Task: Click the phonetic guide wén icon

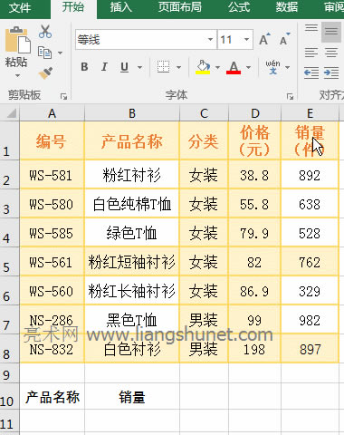Action: (x=272, y=67)
